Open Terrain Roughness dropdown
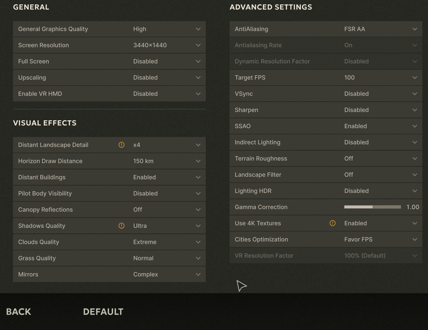 tap(326, 158)
